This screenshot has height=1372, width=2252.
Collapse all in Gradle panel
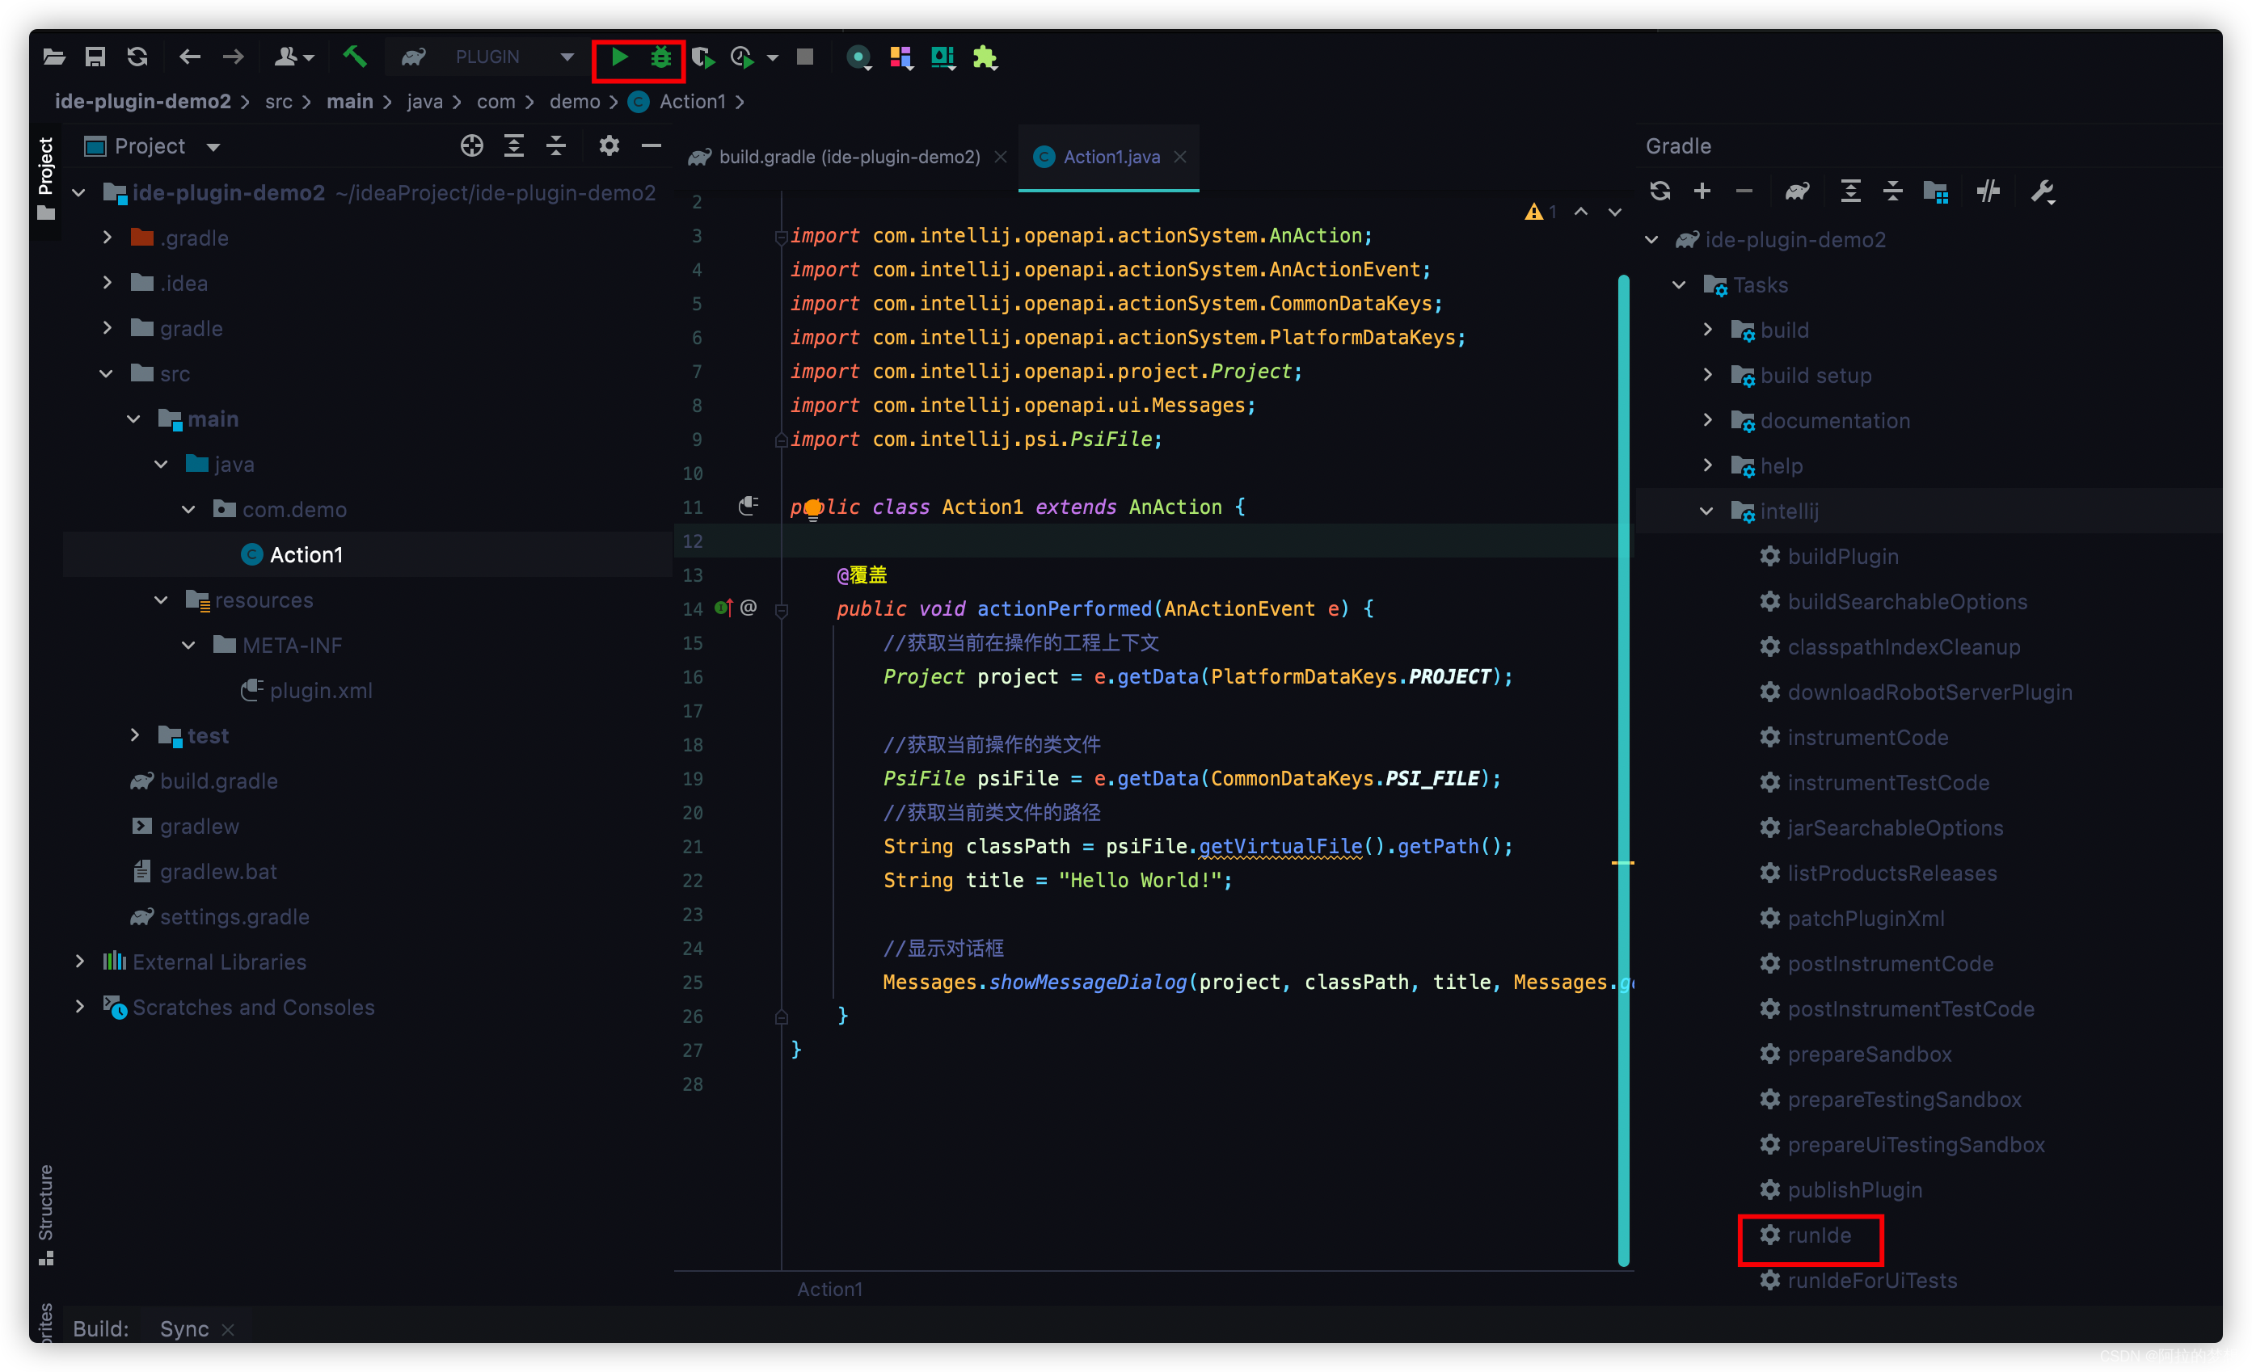(1892, 191)
